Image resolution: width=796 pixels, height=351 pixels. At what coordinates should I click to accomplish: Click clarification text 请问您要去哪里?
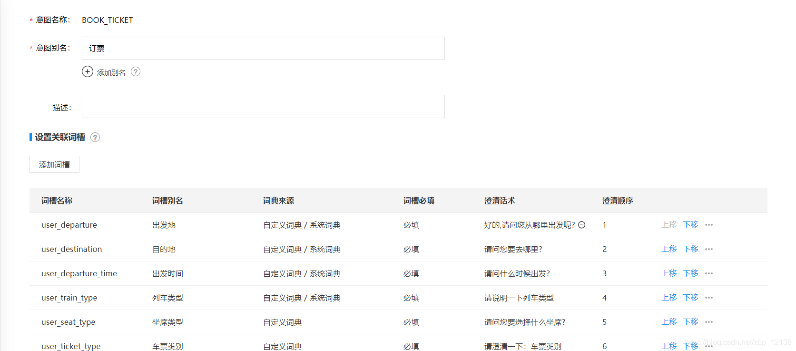[x=513, y=249]
